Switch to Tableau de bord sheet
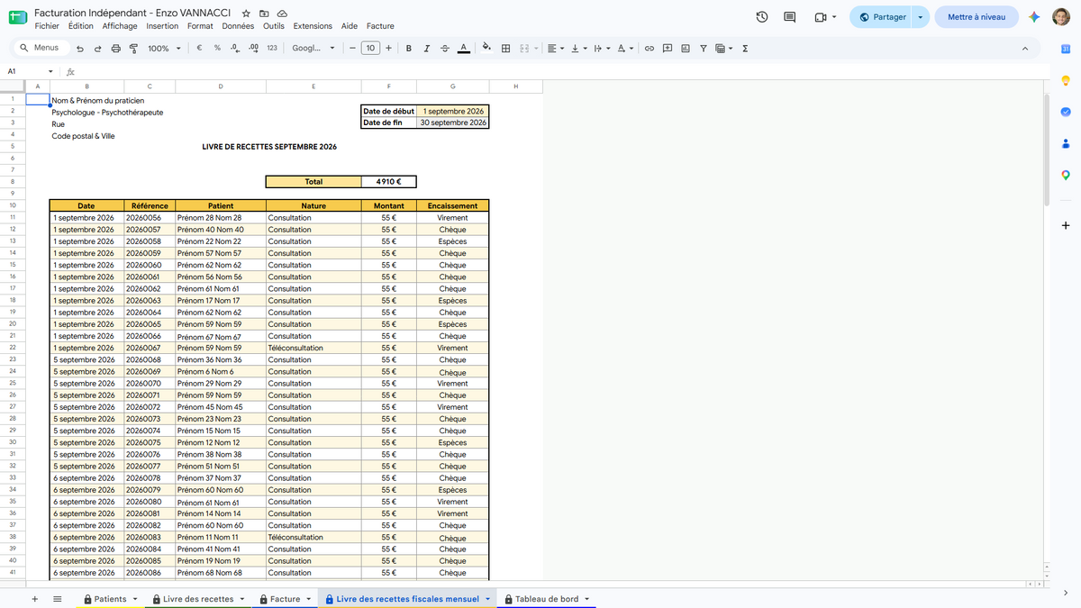 (x=546, y=599)
